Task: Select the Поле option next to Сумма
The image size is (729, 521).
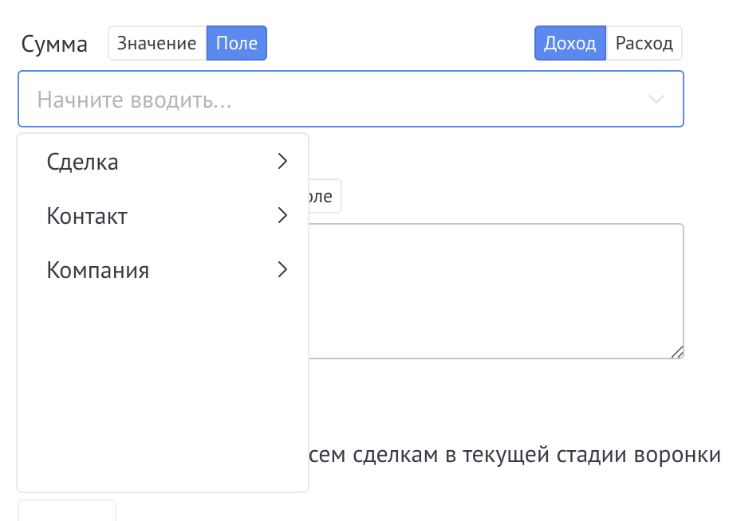Action: click(237, 43)
